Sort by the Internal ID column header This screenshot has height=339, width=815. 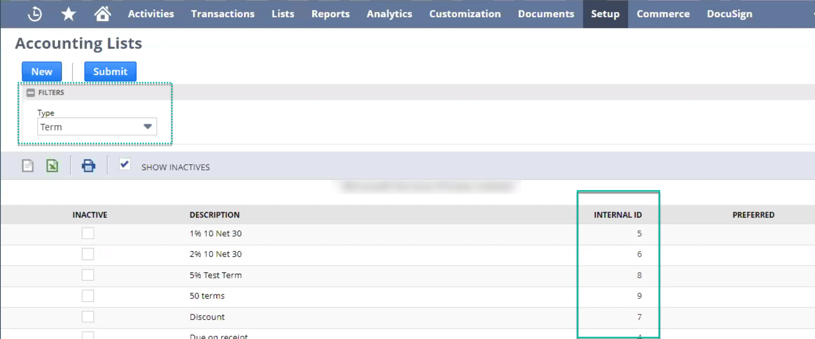point(618,215)
